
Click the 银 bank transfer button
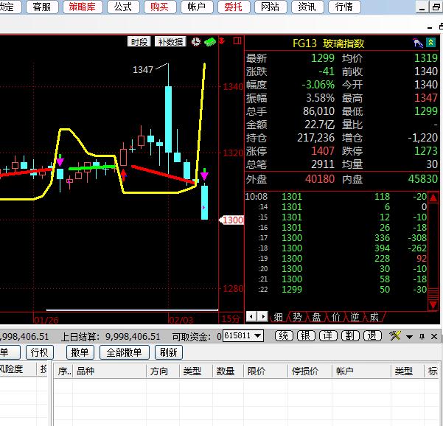[x=306, y=336]
